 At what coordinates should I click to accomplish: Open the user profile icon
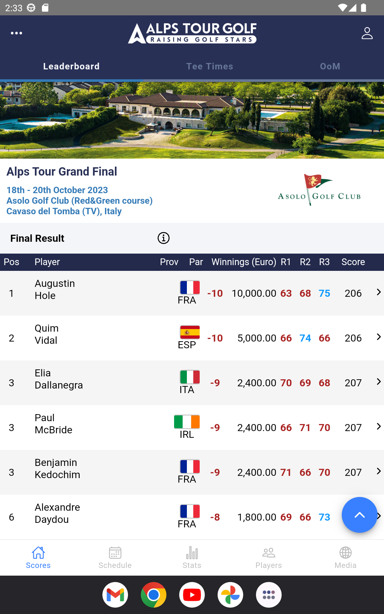click(367, 33)
